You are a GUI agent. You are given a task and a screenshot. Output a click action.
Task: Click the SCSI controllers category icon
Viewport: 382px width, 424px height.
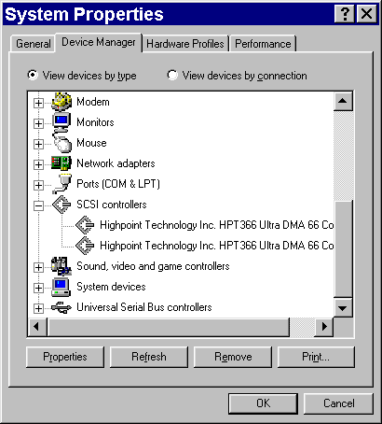coord(61,205)
